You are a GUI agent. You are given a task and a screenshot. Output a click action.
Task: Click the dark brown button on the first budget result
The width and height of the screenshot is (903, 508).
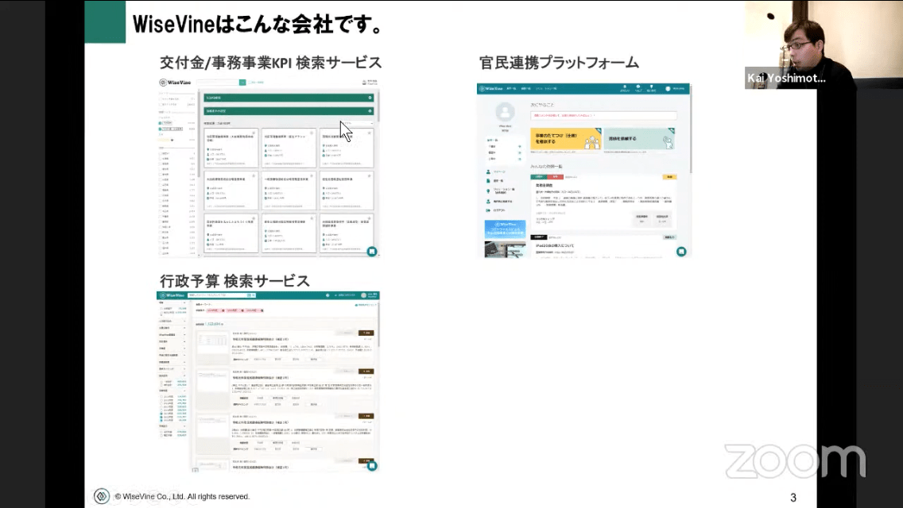coord(366,333)
